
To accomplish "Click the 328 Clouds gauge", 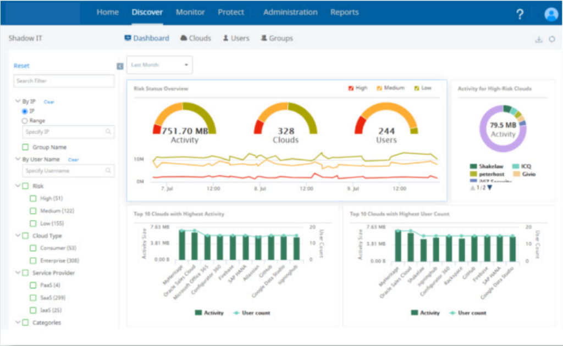I will coord(286,124).
